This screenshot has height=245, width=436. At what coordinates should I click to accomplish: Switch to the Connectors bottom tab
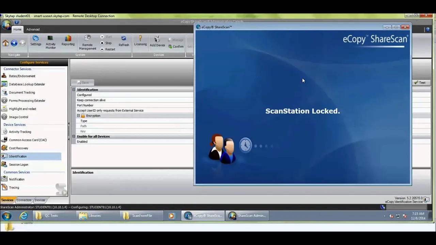point(24,200)
